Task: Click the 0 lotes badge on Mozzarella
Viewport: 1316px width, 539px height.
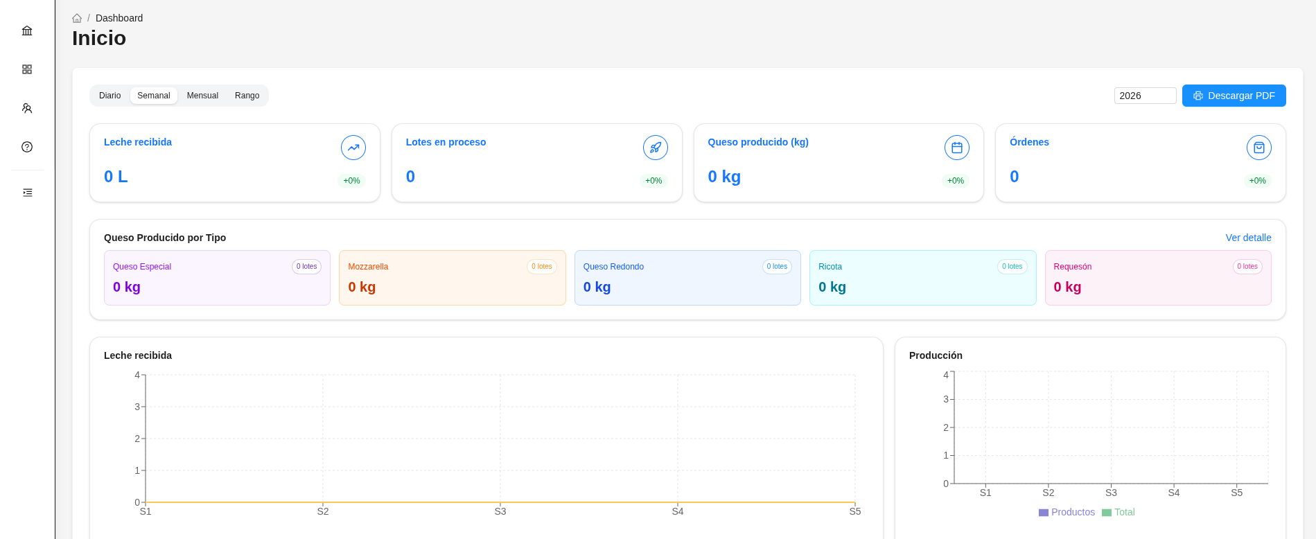Action: pyautogui.click(x=542, y=267)
